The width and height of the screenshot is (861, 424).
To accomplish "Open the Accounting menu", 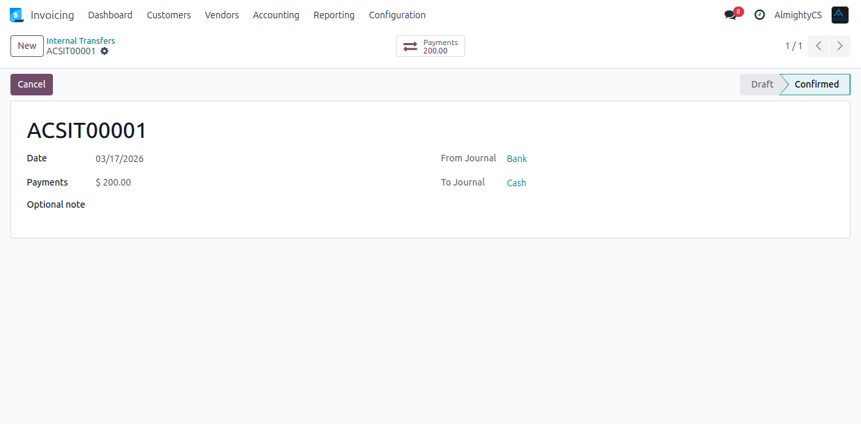I will pos(276,15).
